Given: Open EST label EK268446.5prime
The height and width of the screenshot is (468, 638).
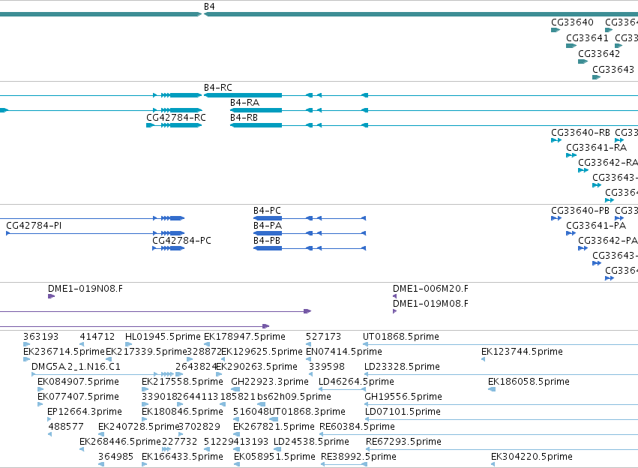Looking at the screenshot, I should click(121, 442).
